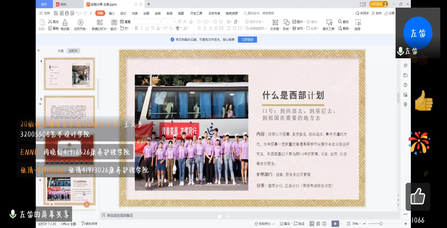The width and height of the screenshot is (447, 228).
Task: Switch to the 视图 ribbon tab
Action: (181, 13)
